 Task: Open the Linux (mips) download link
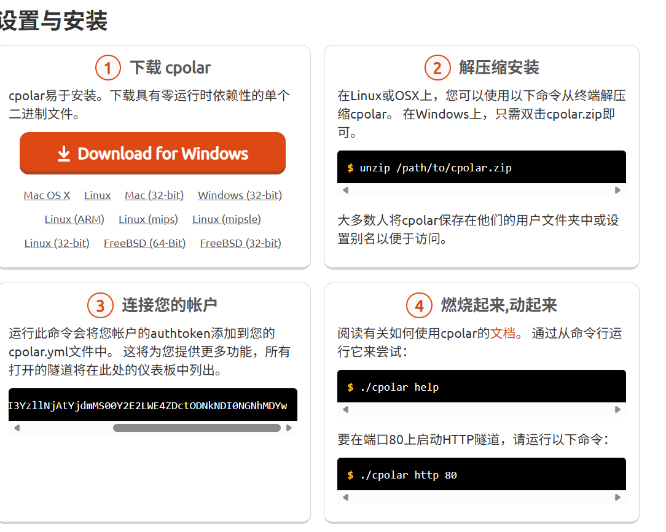148,219
